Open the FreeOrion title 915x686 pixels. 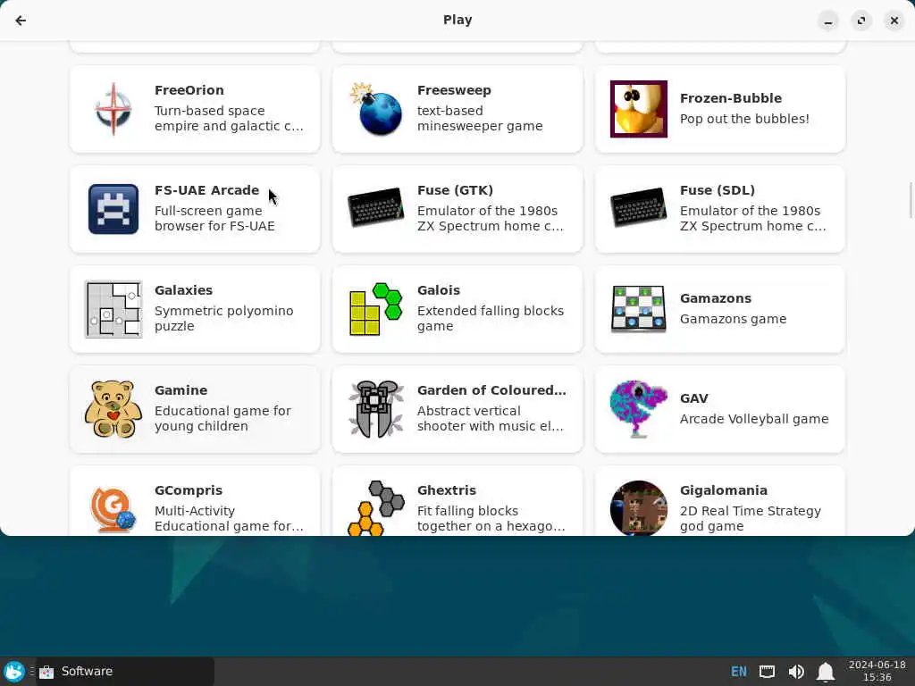coord(189,90)
